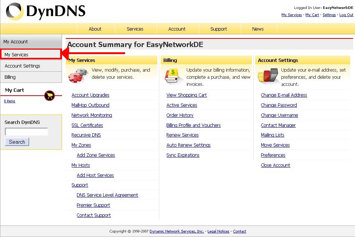Open Change Username link
This screenshot has width=355, height=237.
point(280,115)
